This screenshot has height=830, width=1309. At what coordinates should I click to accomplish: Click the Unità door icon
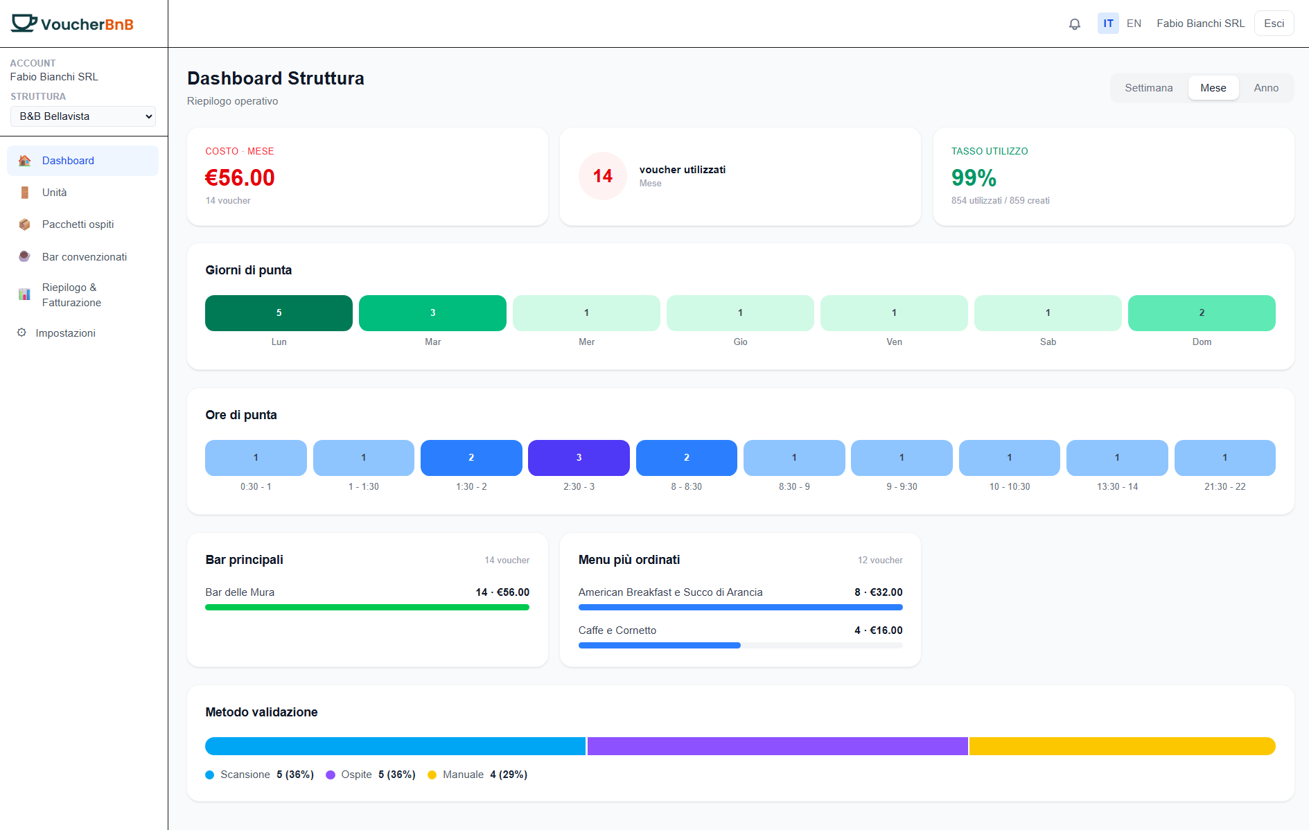coord(25,193)
